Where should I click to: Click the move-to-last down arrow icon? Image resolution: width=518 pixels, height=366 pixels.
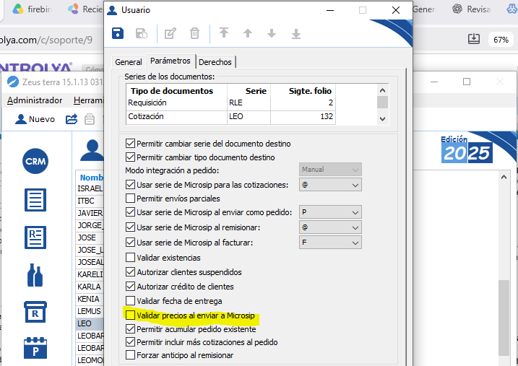tap(296, 33)
